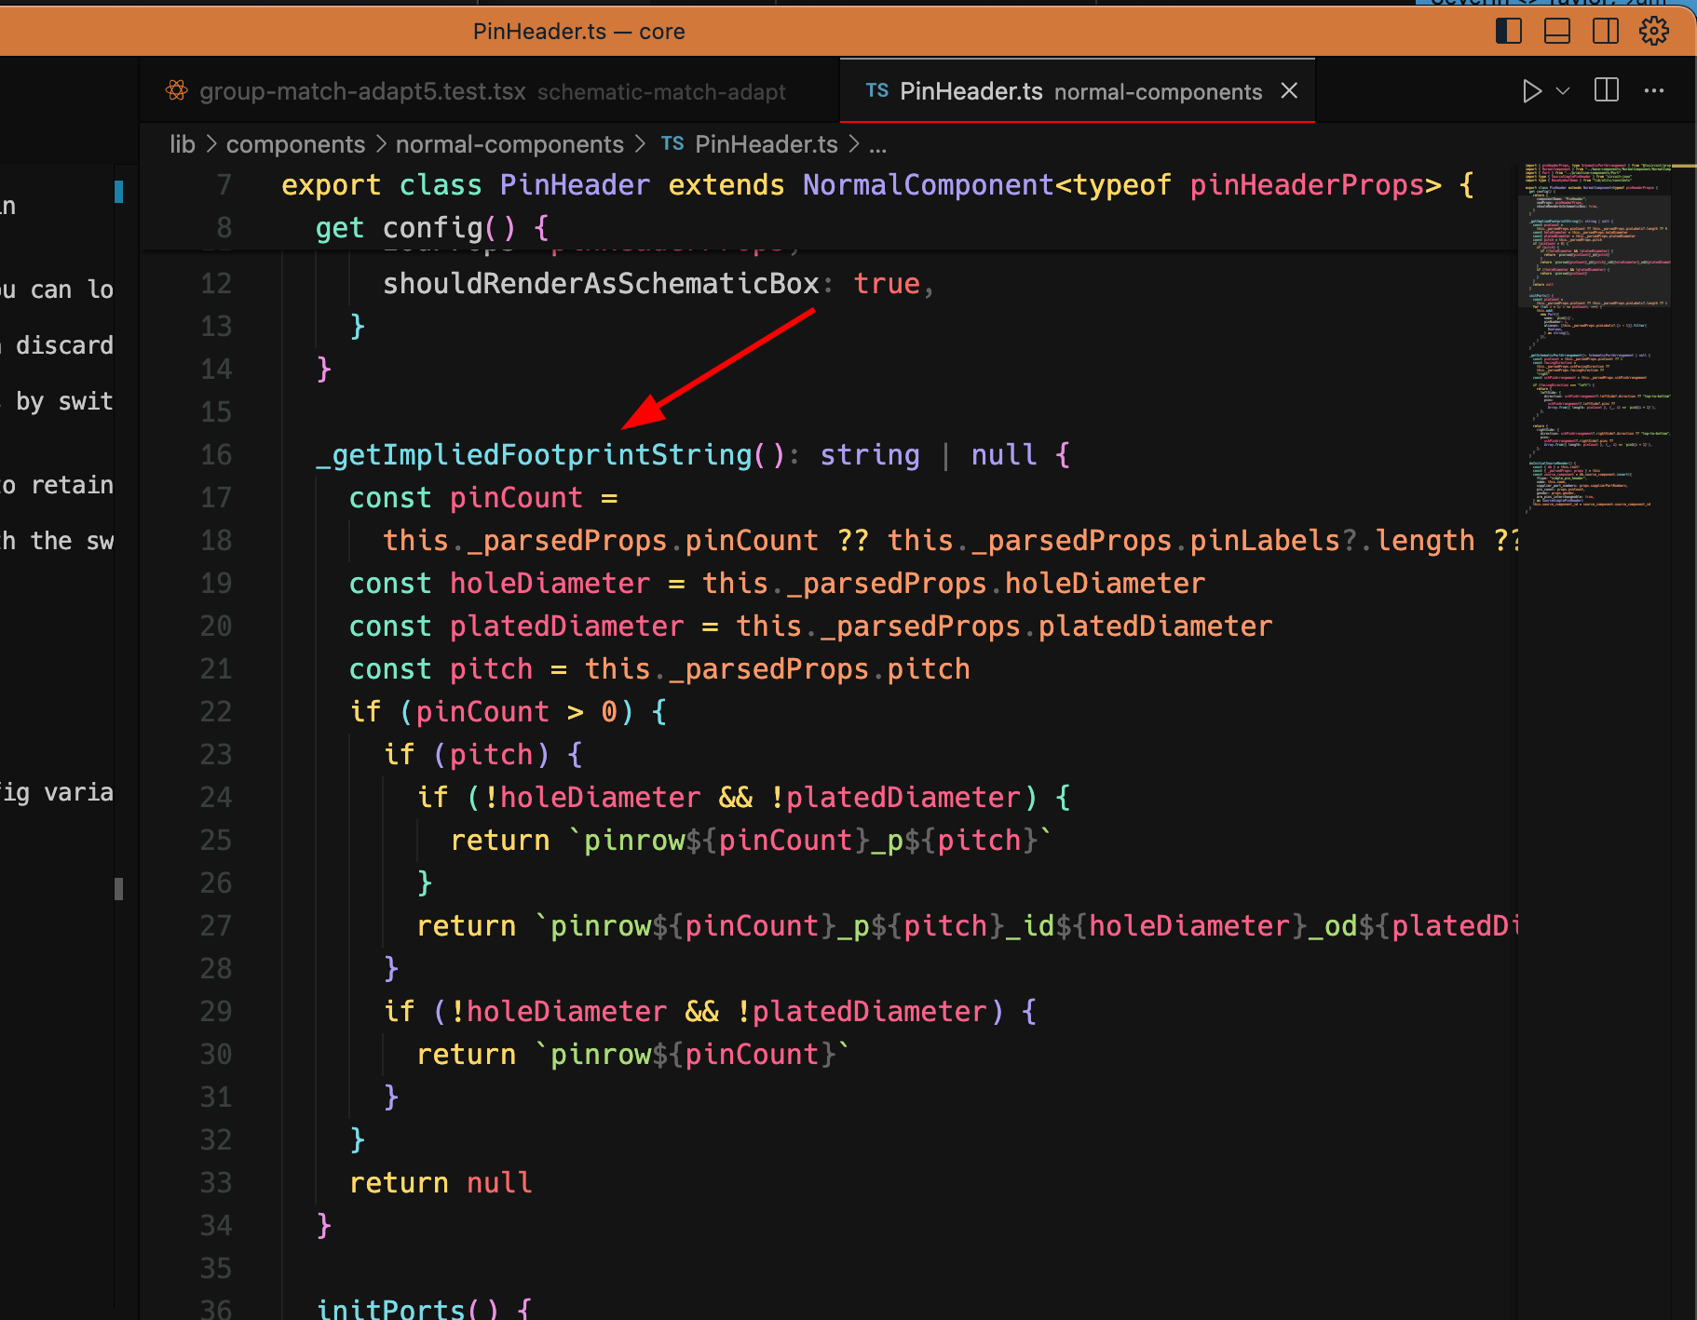Open the PinHeader.ts breadcrumb

767,144
